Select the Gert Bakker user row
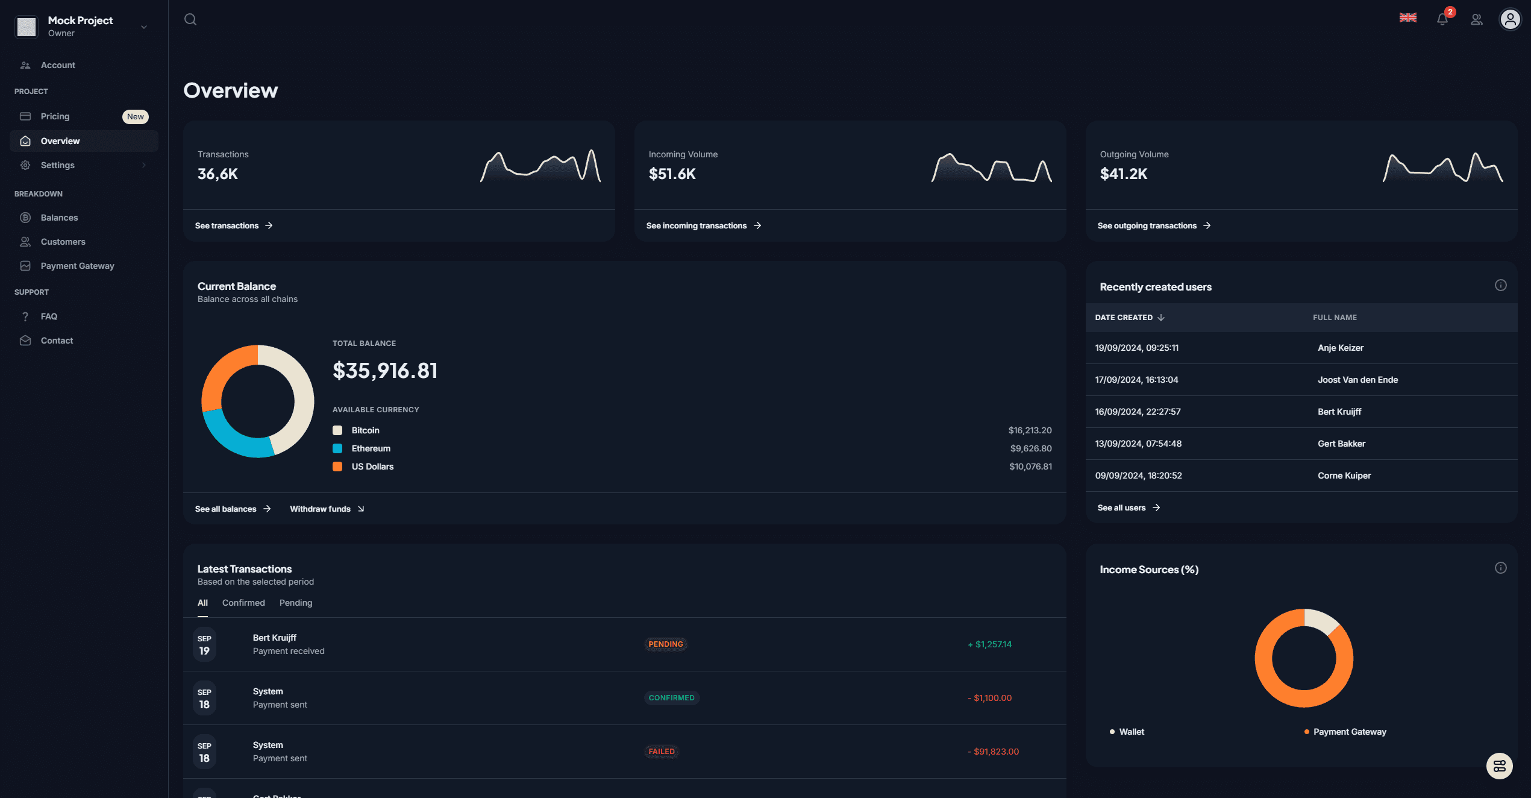Image resolution: width=1531 pixels, height=798 pixels. pyautogui.click(x=1301, y=444)
